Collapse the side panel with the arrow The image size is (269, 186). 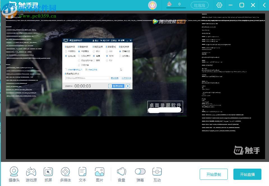tap(264, 5)
